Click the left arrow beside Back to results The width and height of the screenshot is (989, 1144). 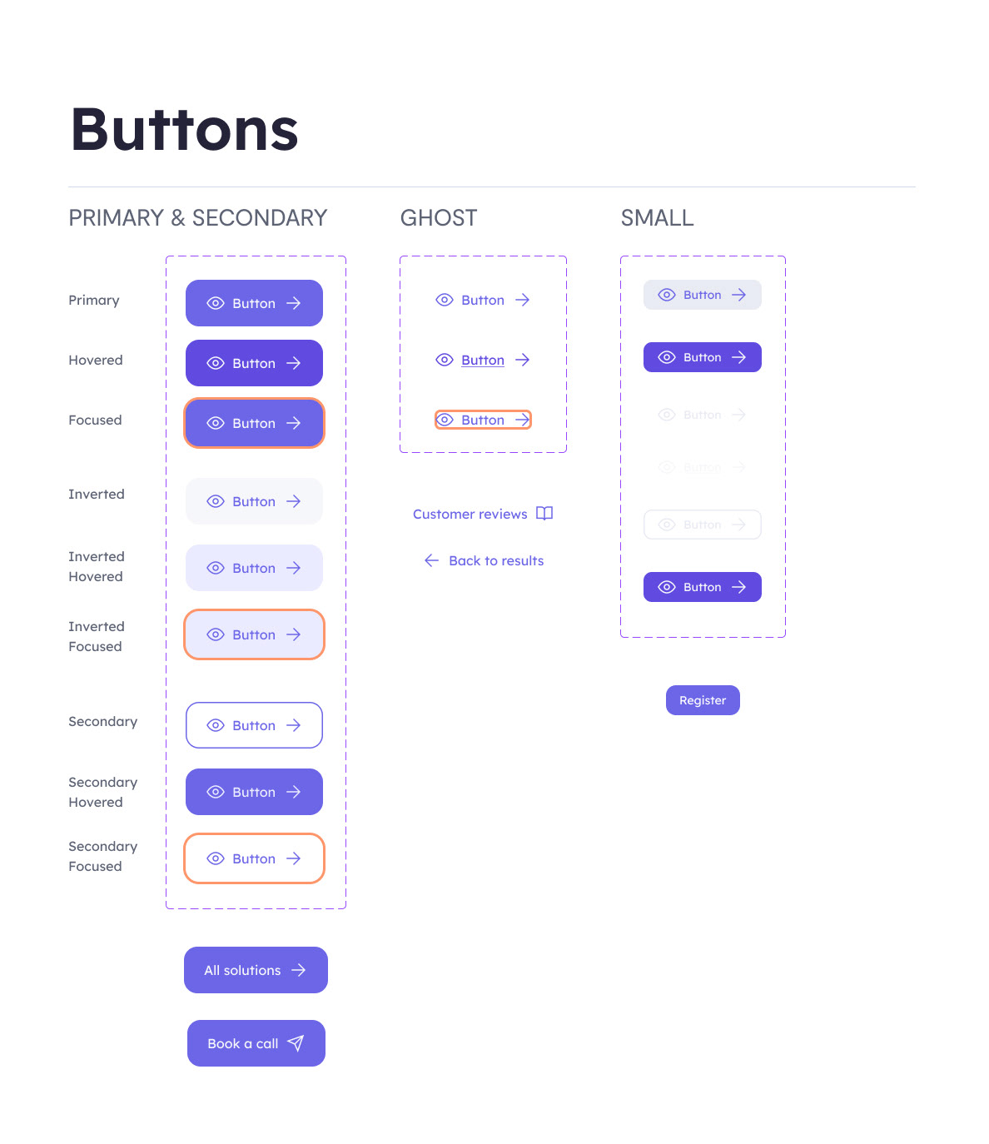(x=431, y=560)
